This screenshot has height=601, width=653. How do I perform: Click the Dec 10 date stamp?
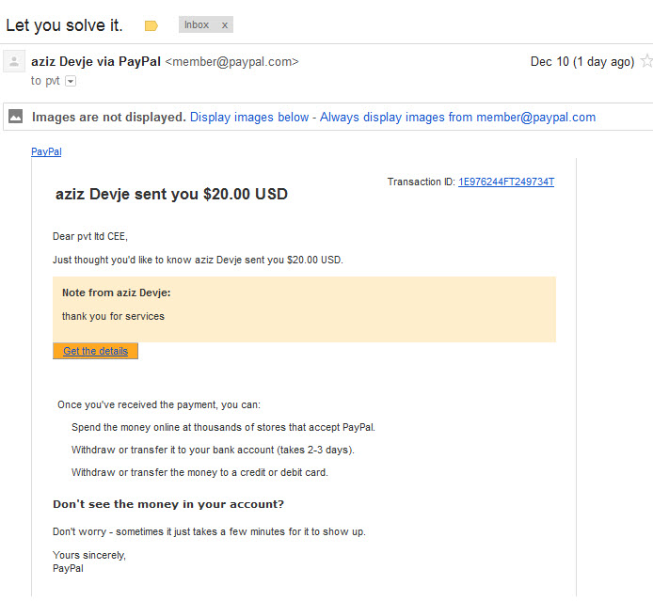582,61
